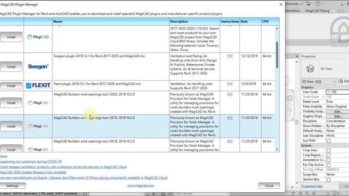The height and width of the screenshot is (196, 349).
Task: Install the MagiCAD Cloud plugin in first row
Action: pyautogui.click(x=11, y=37)
